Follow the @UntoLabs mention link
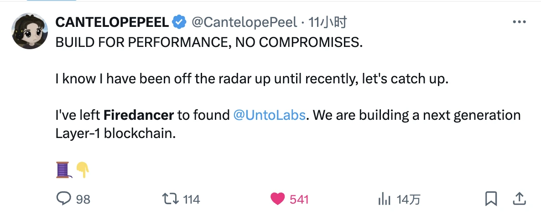This screenshot has width=541, height=215. 269,115
